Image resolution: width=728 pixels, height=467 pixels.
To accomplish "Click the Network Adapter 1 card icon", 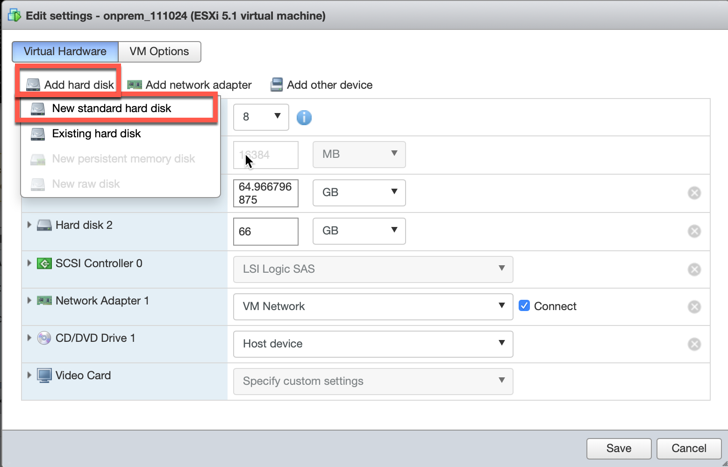I will (x=44, y=301).
